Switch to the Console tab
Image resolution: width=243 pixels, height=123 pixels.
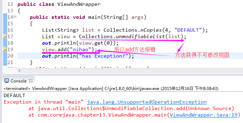tap(18, 81)
